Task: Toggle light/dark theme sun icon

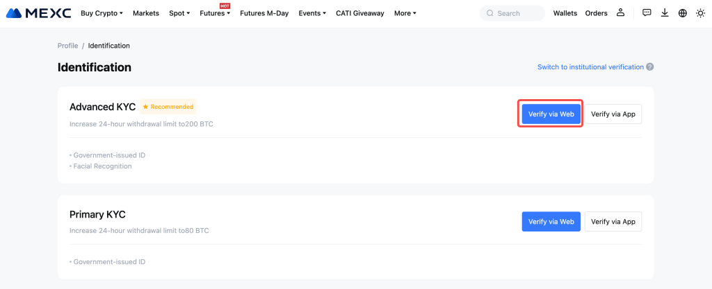Action: pos(700,13)
